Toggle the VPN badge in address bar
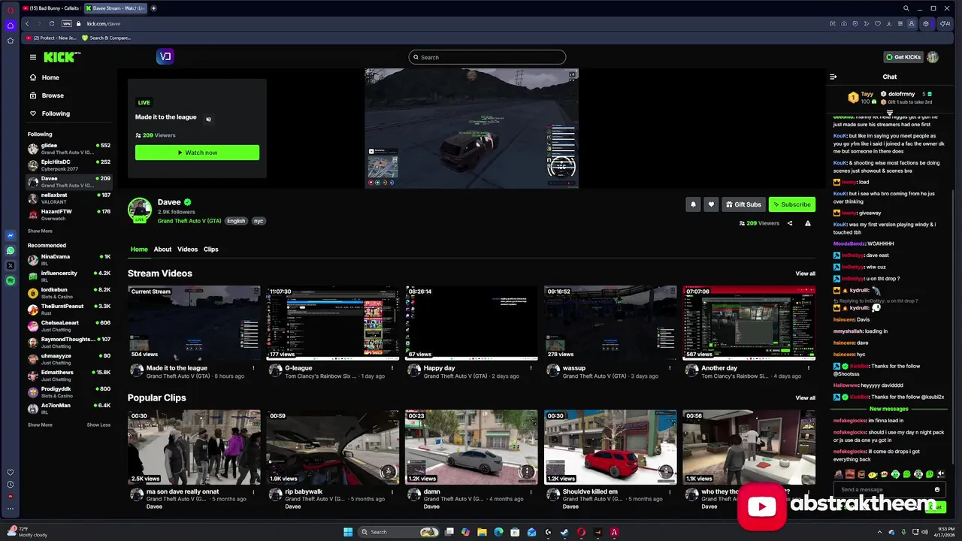962x541 pixels. (67, 23)
